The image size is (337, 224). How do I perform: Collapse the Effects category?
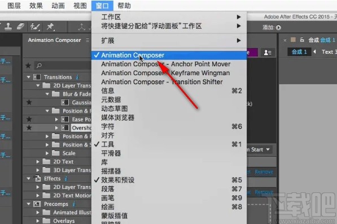[x=28, y=179]
